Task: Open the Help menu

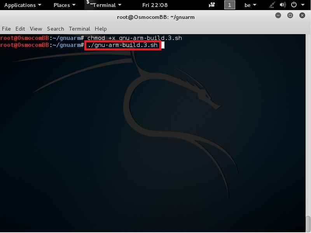Action: pyautogui.click(x=101, y=29)
